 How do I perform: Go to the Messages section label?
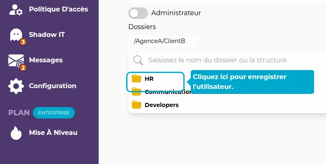pyautogui.click(x=46, y=60)
